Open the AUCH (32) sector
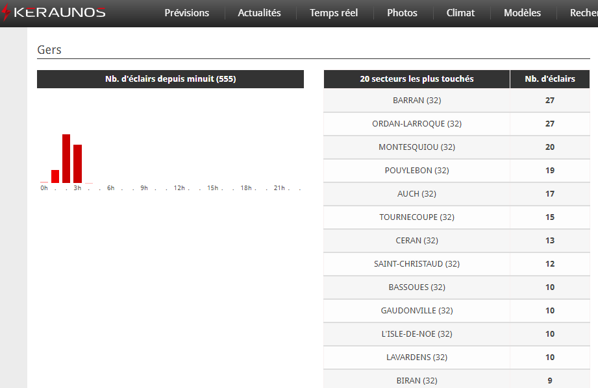Image resolution: width=598 pixels, height=388 pixels. tap(417, 194)
